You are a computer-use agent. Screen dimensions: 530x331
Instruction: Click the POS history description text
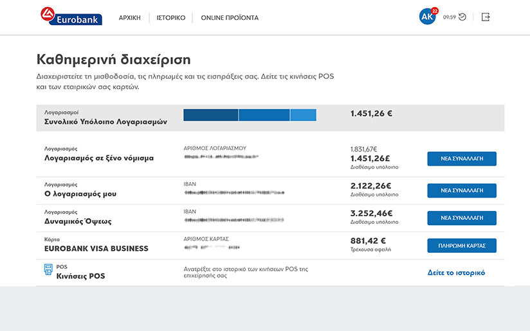click(x=246, y=273)
